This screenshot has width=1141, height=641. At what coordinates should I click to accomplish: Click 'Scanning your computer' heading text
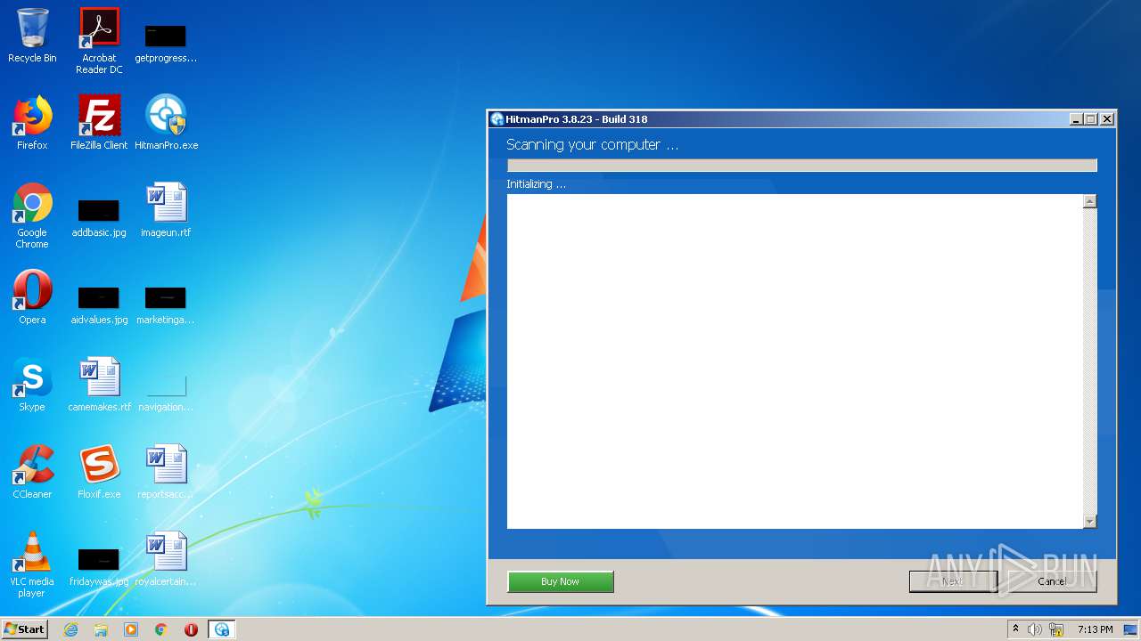click(x=592, y=144)
